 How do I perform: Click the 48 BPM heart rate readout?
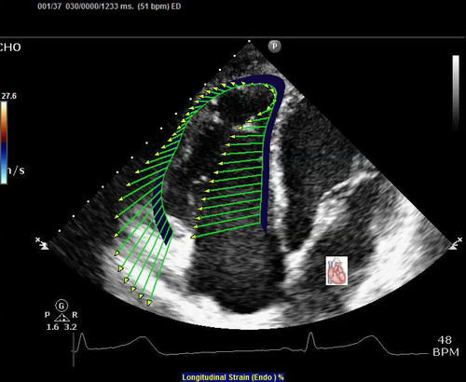tap(445, 346)
